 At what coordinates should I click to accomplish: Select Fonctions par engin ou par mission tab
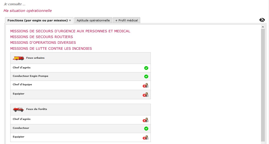click(x=39, y=20)
